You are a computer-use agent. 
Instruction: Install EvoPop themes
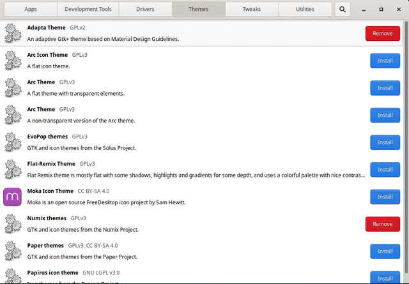385,142
